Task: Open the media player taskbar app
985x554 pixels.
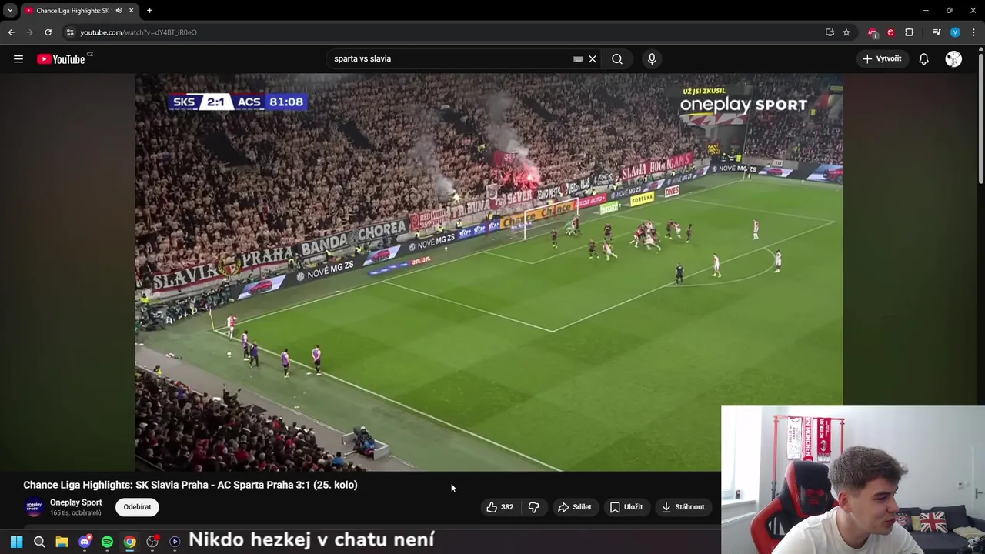Action: (175, 542)
